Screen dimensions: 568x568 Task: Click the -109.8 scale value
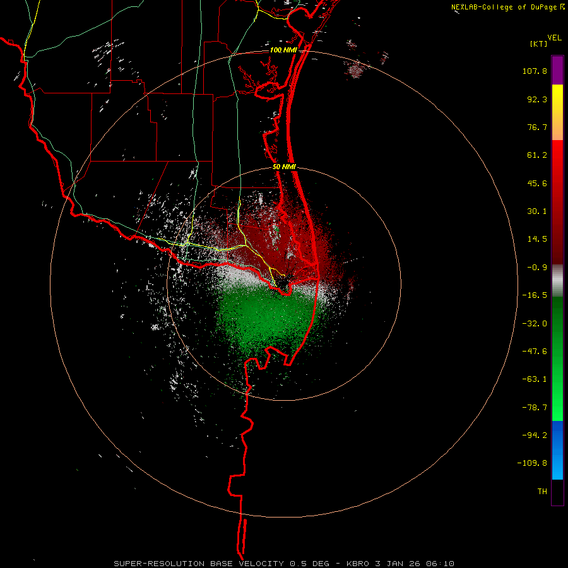point(532,463)
